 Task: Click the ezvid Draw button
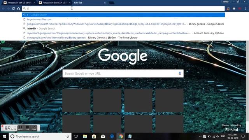point(34,128)
